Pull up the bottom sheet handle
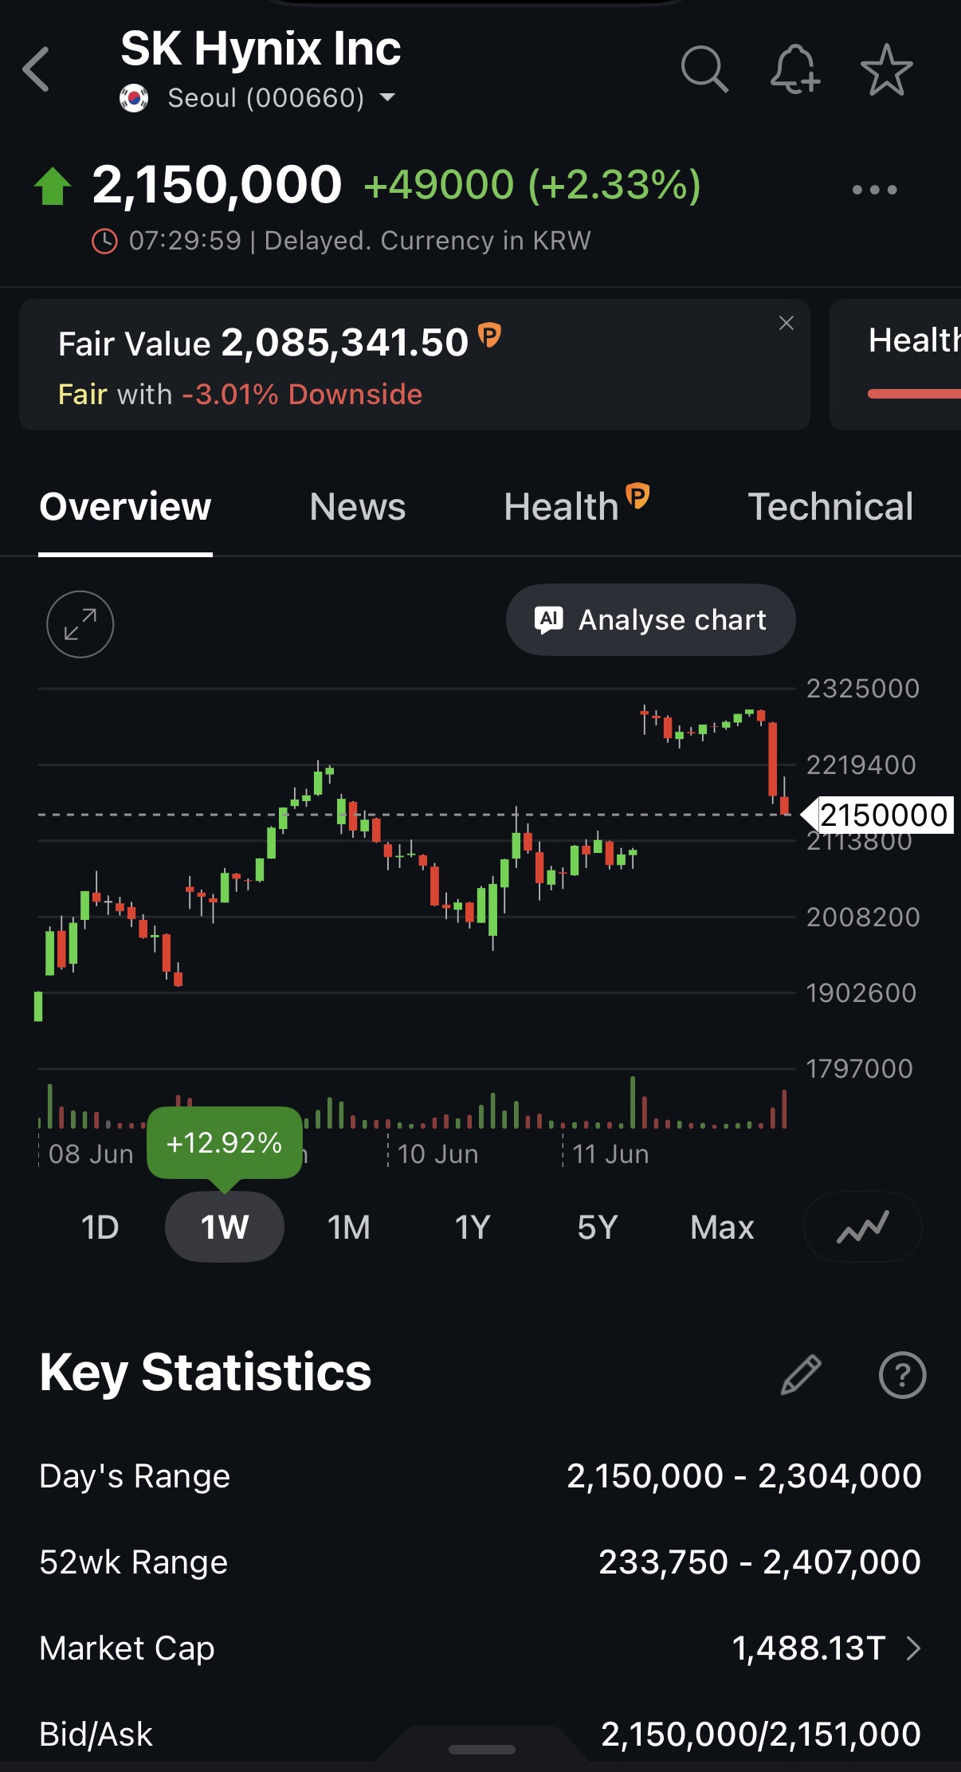Image resolution: width=961 pixels, height=1772 pixels. tap(481, 1750)
